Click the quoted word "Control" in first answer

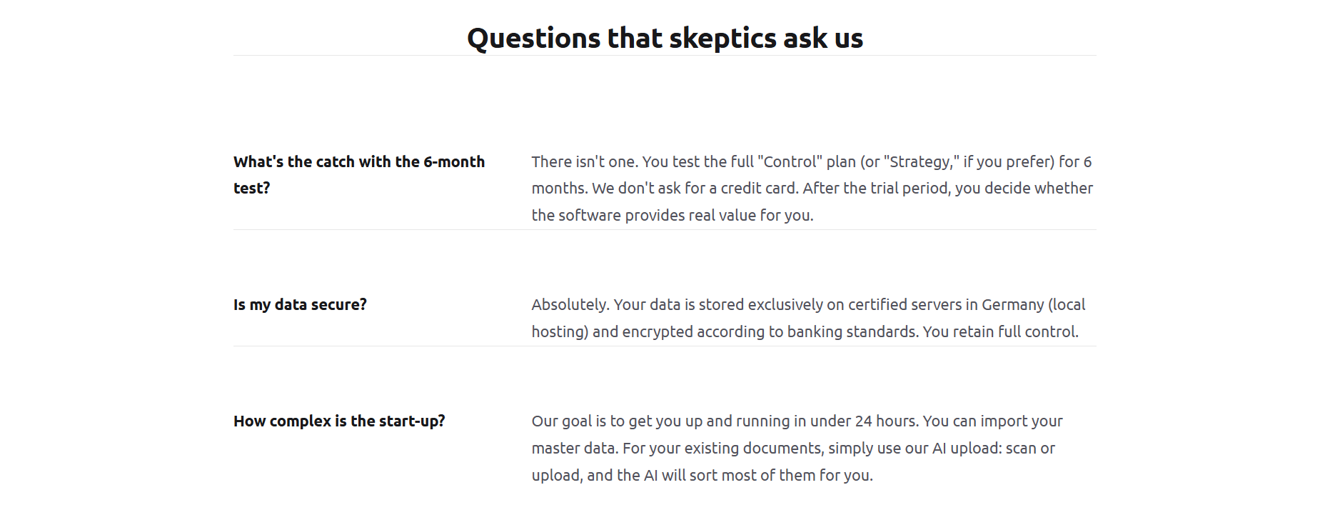tap(790, 162)
